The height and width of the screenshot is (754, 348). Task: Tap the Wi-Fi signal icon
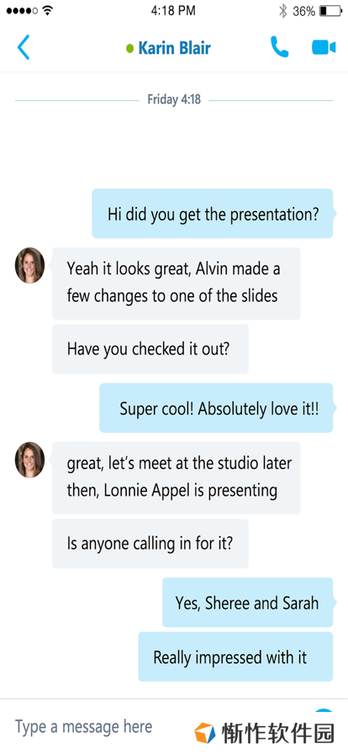[x=47, y=11]
